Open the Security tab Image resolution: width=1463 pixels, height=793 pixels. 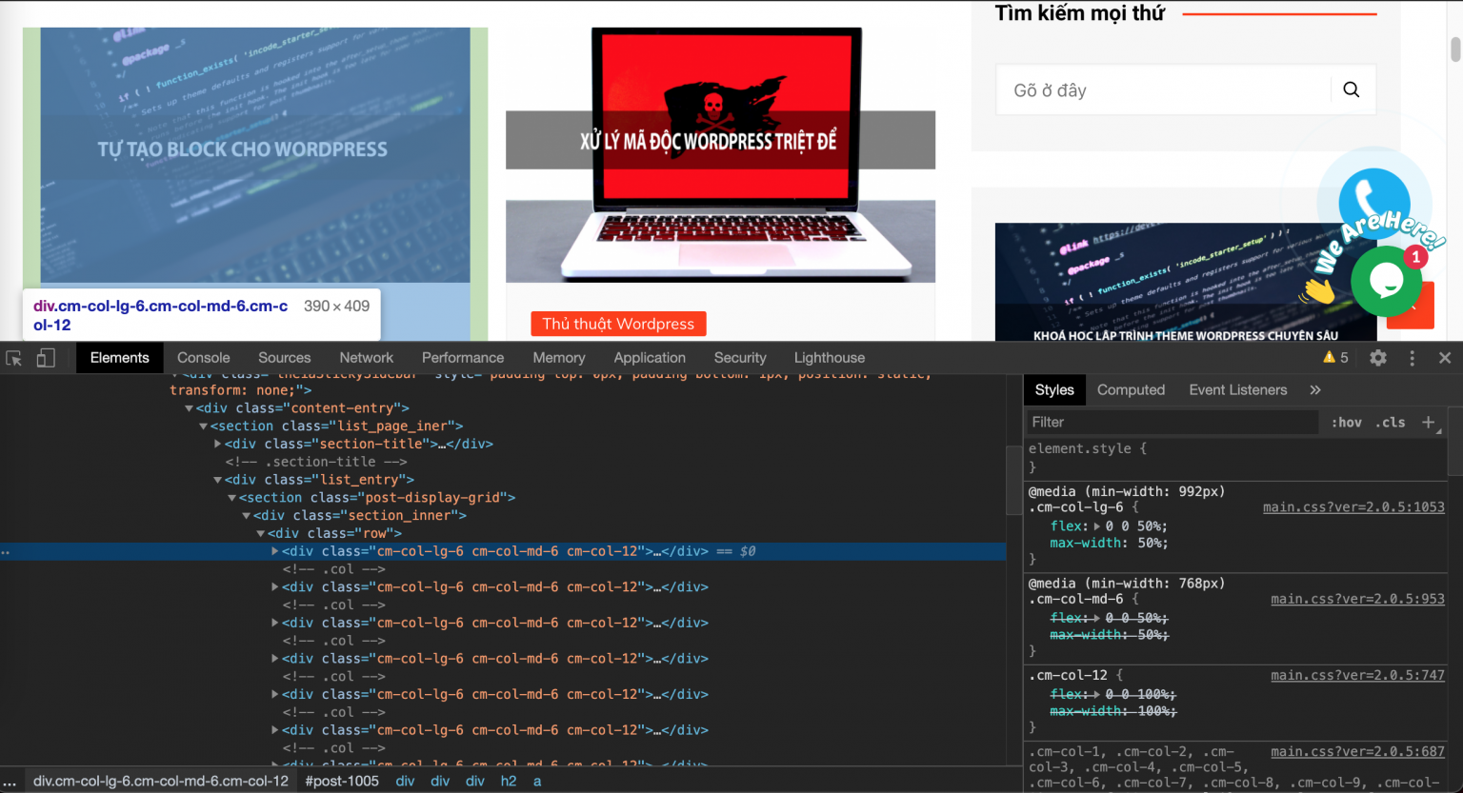[x=740, y=358]
